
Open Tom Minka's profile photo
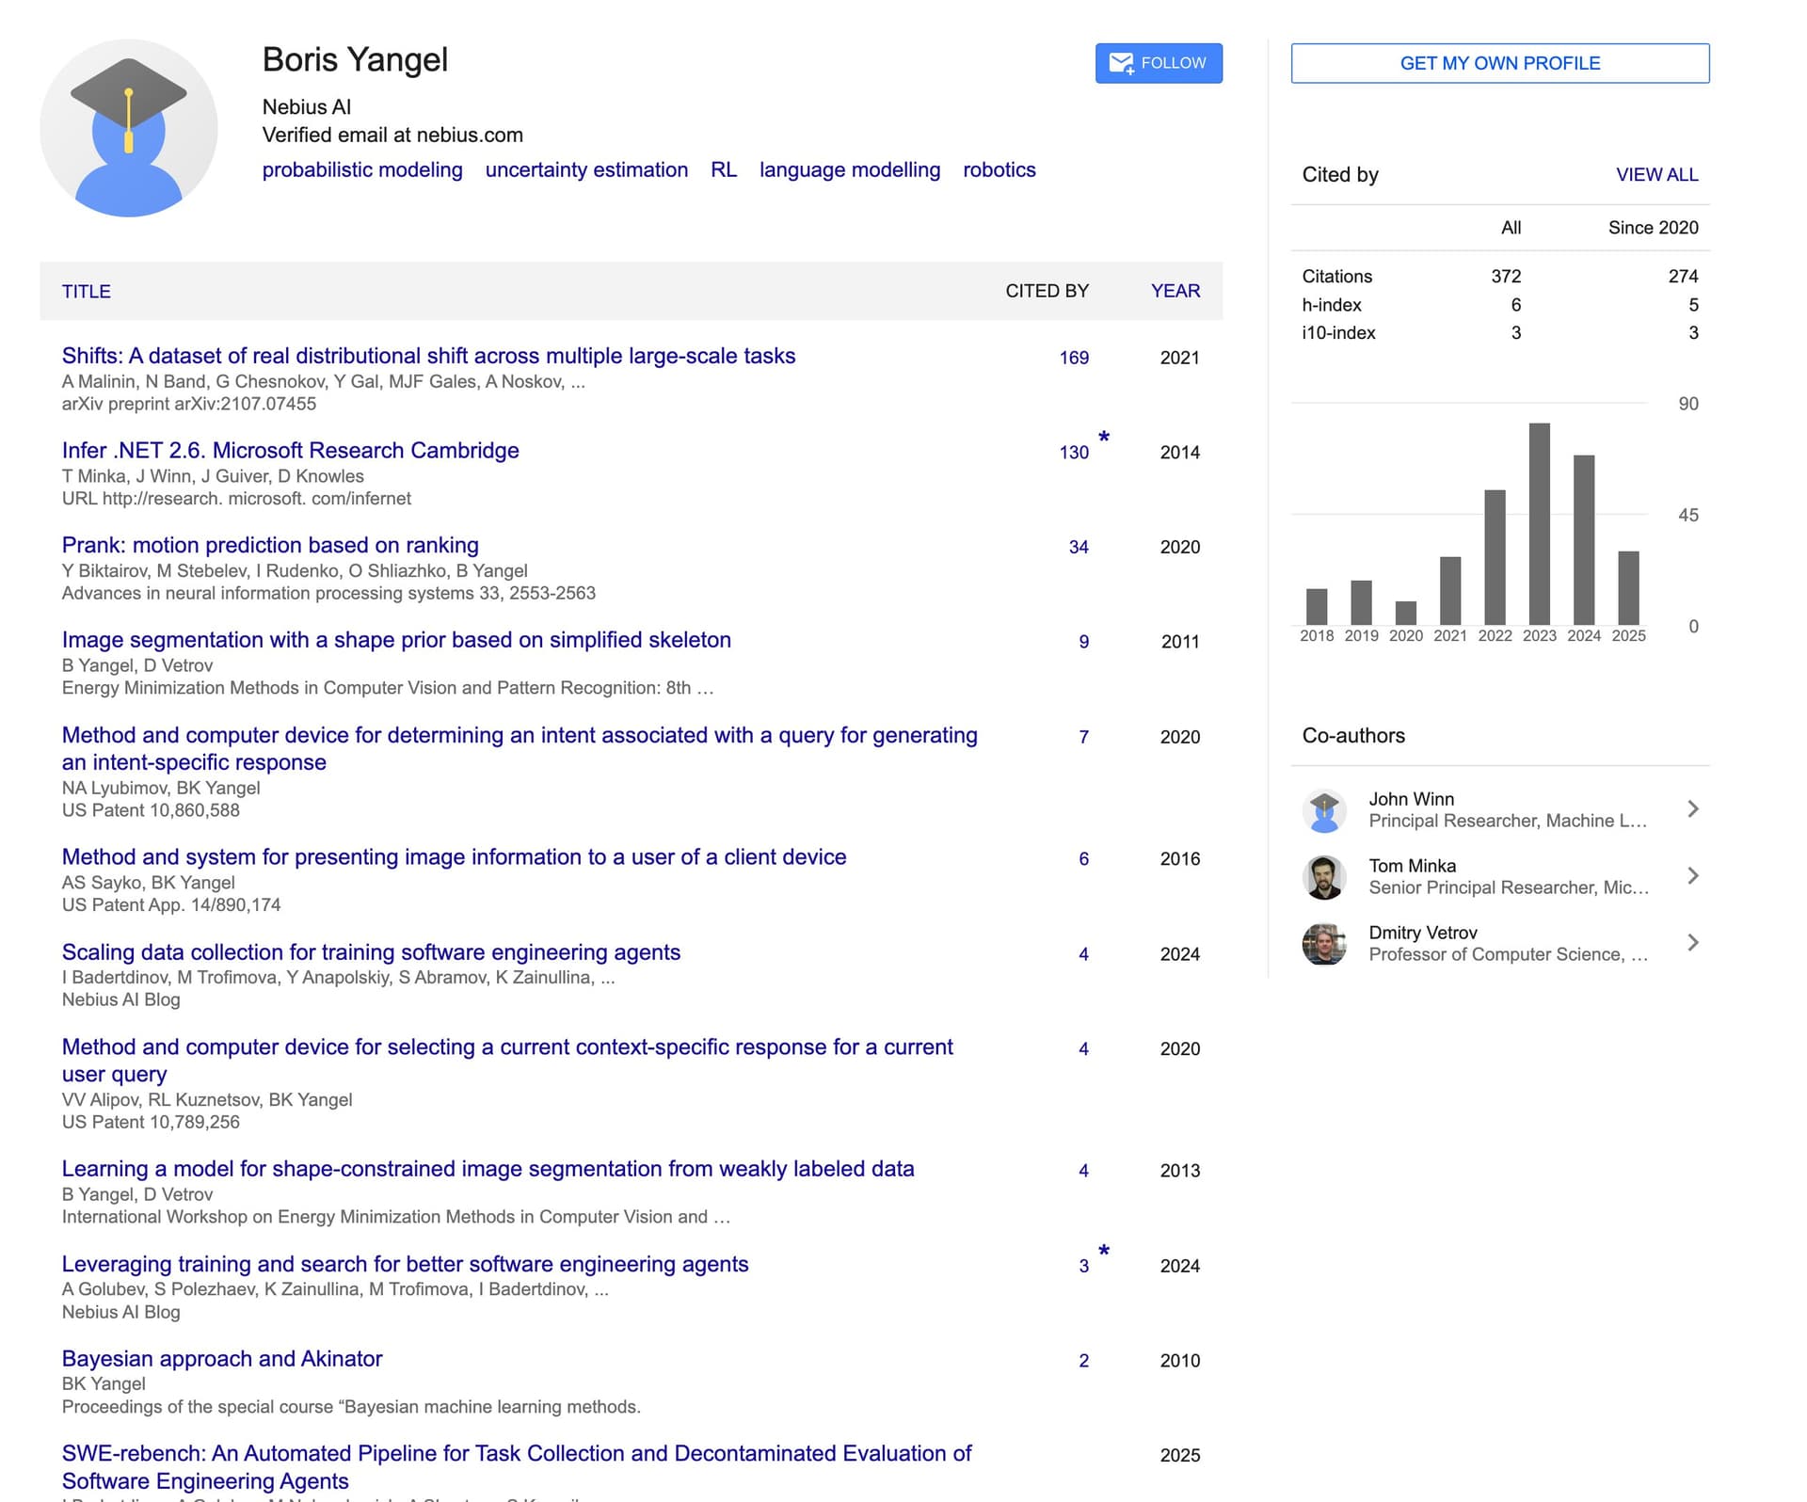(1324, 877)
